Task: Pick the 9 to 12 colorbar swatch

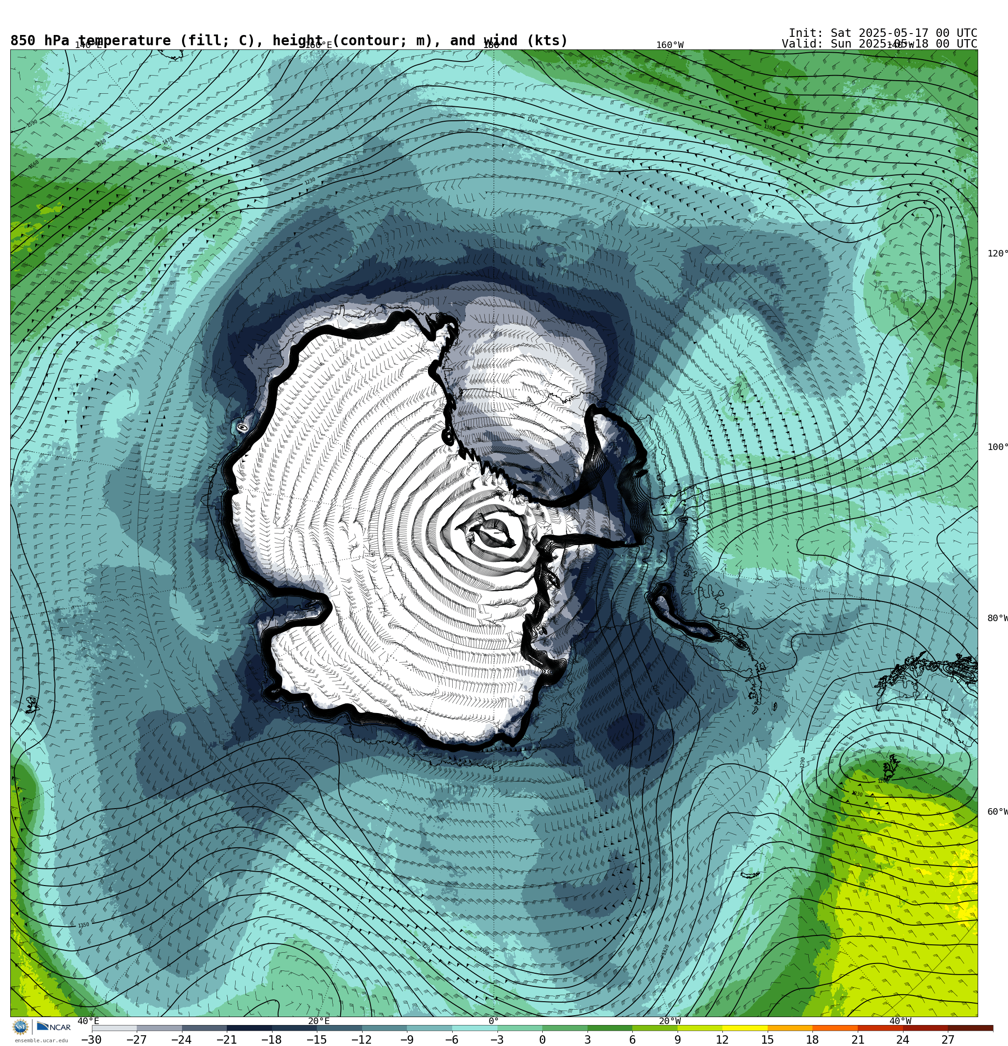Action: point(700,1028)
